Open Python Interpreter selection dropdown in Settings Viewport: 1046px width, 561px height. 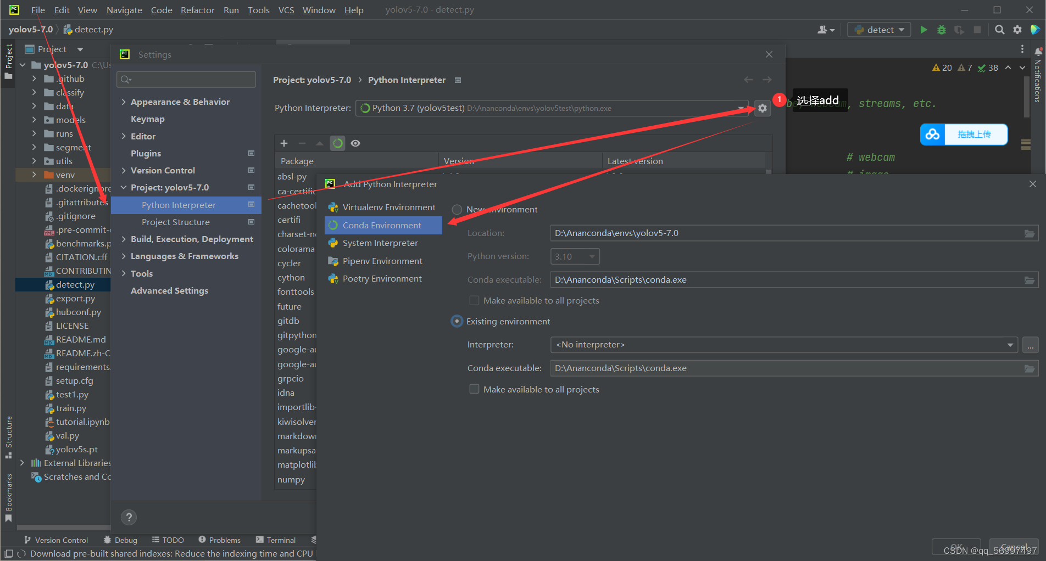point(552,108)
